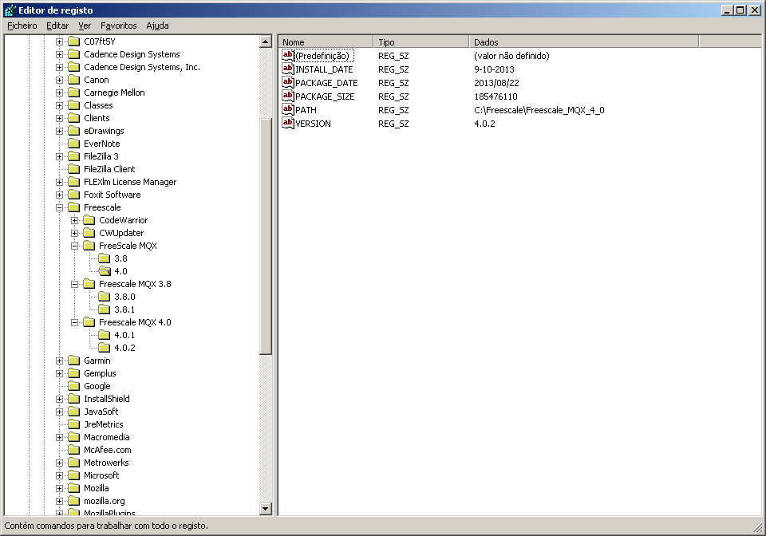Viewport: 766px width, 536px height.
Task: Click the data value 9-10-2013
Action: [495, 69]
